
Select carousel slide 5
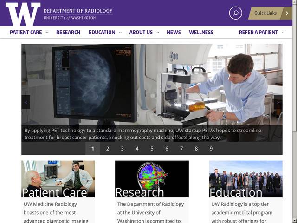pos(152,149)
